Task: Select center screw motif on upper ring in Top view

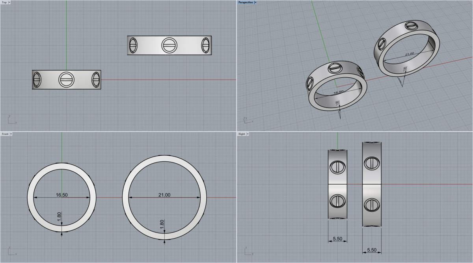Action: (x=169, y=45)
